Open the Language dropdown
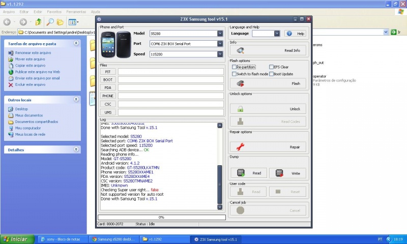The height and width of the screenshot is (244, 407). [x=277, y=34]
